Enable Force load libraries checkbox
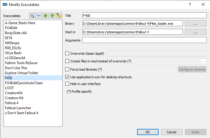 pos(67,69)
